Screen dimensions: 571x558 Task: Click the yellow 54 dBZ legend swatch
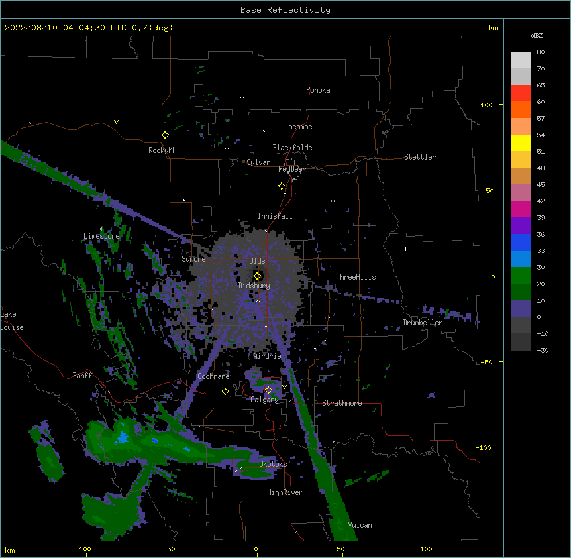click(521, 143)
